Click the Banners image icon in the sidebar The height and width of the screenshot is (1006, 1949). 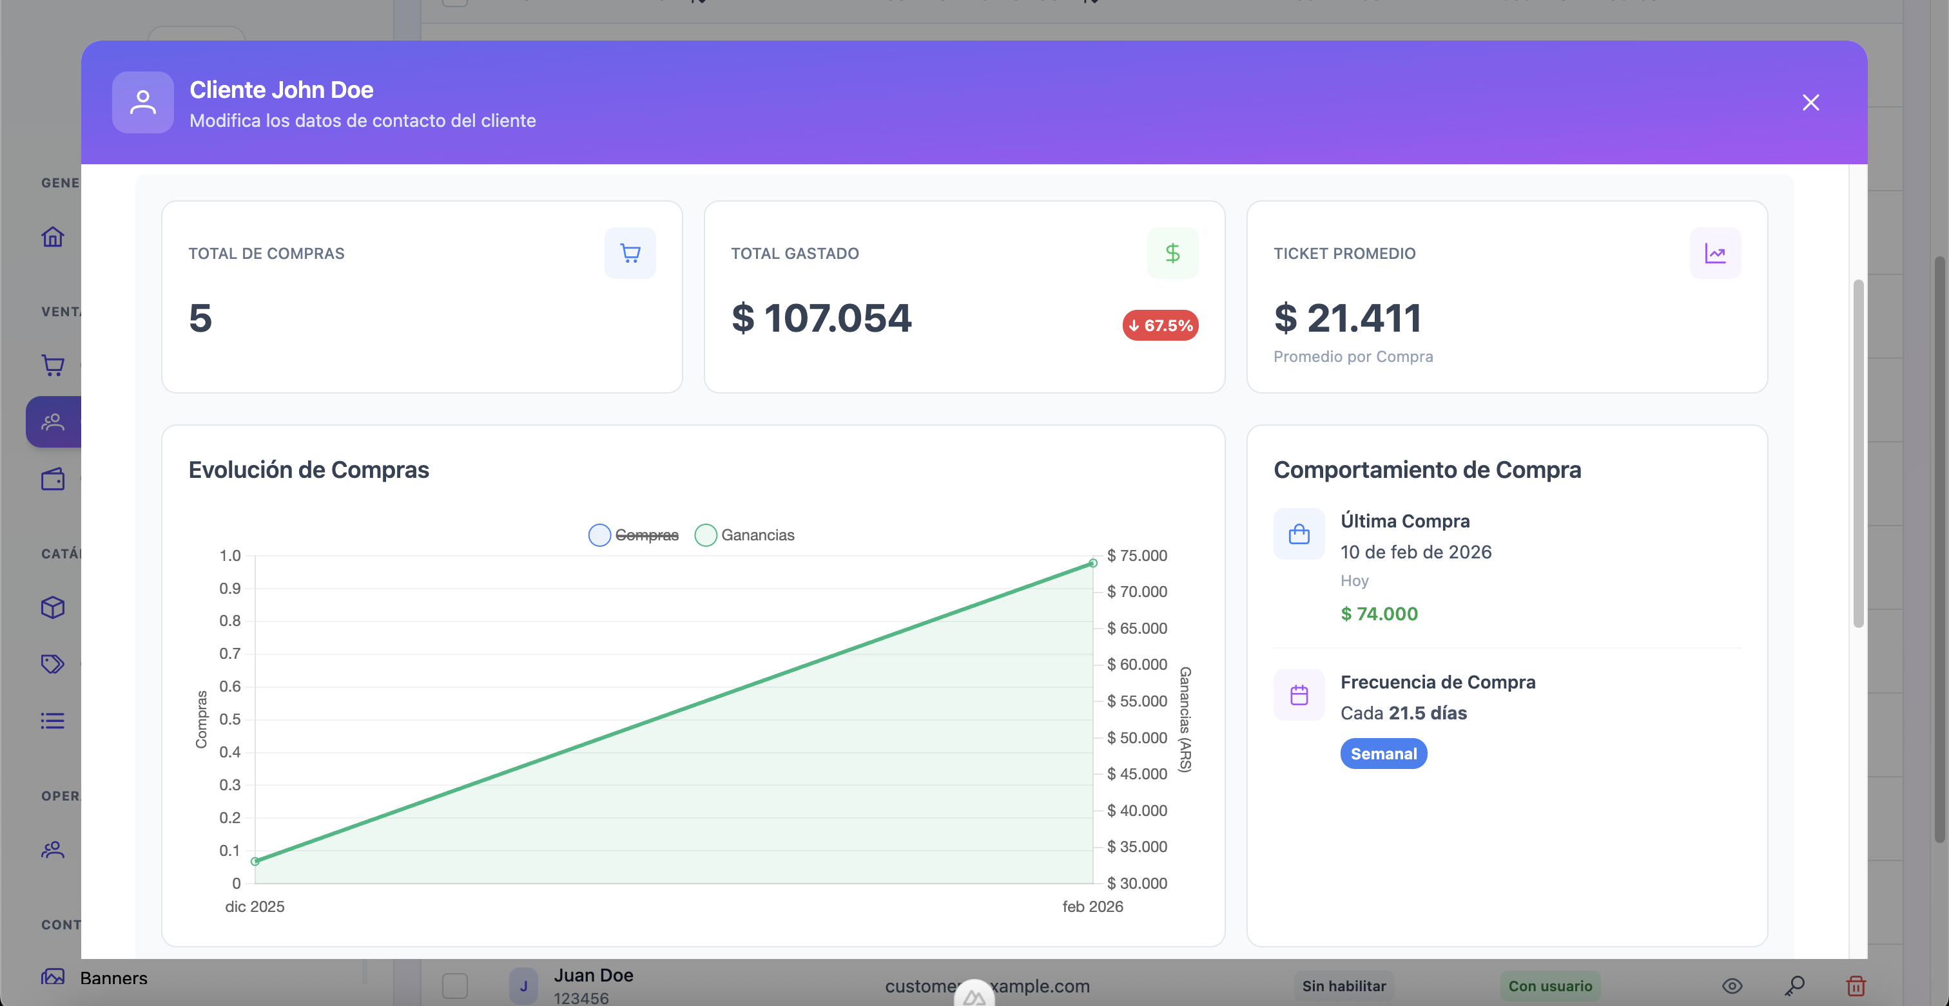click(52, 977)
